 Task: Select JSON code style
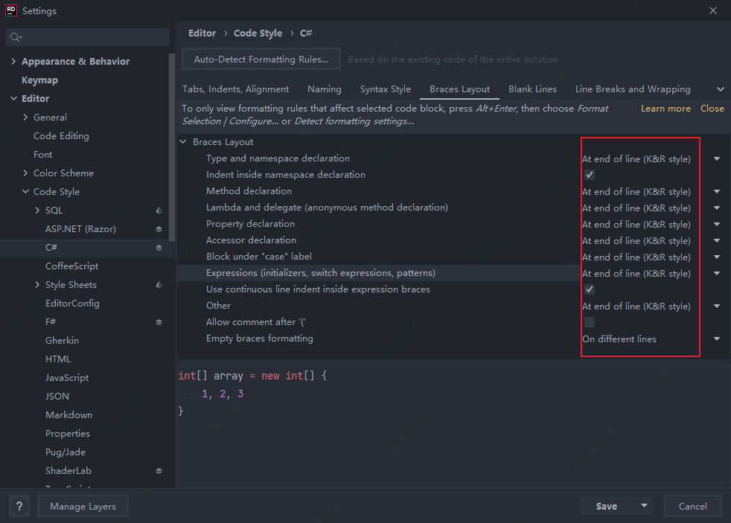pos(57,397)
